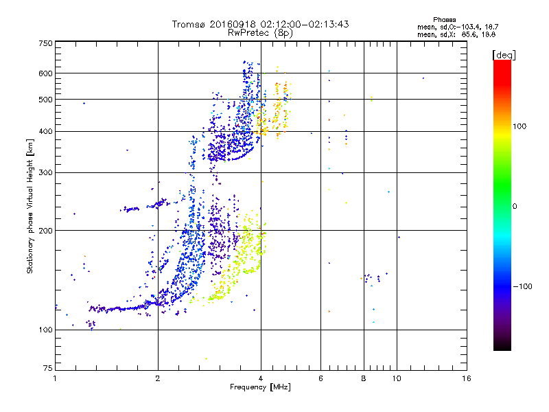This screenshot has height=412, width=549.
Task: Click the '100' colorbar tick label
Action: tap(519, 126)
